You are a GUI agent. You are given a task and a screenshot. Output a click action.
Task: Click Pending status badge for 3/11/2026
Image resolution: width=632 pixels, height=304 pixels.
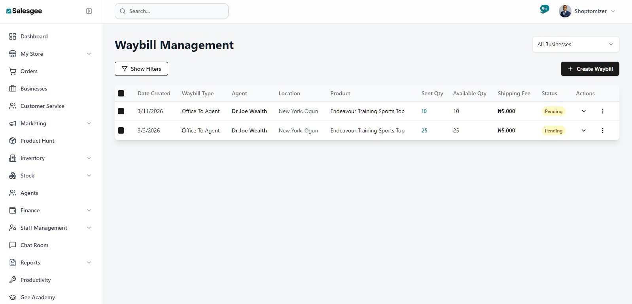553,111
